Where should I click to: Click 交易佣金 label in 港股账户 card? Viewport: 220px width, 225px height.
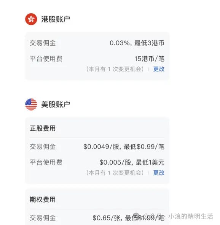tap(43, 43)
